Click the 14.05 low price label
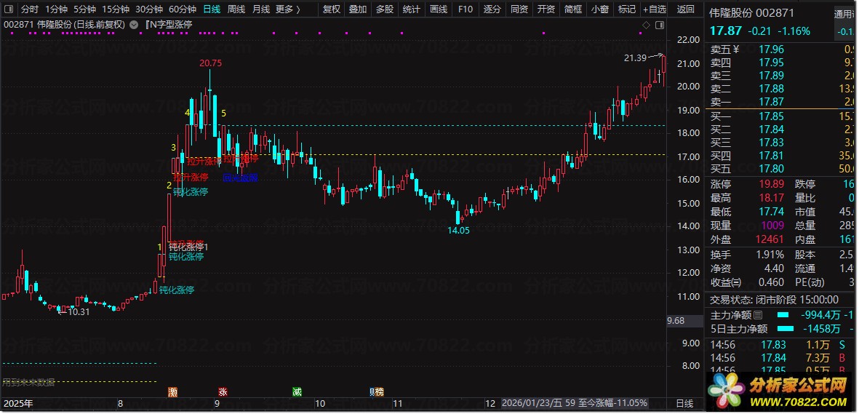The height and width of the screenshot is (414, 859). coord(458,231)
